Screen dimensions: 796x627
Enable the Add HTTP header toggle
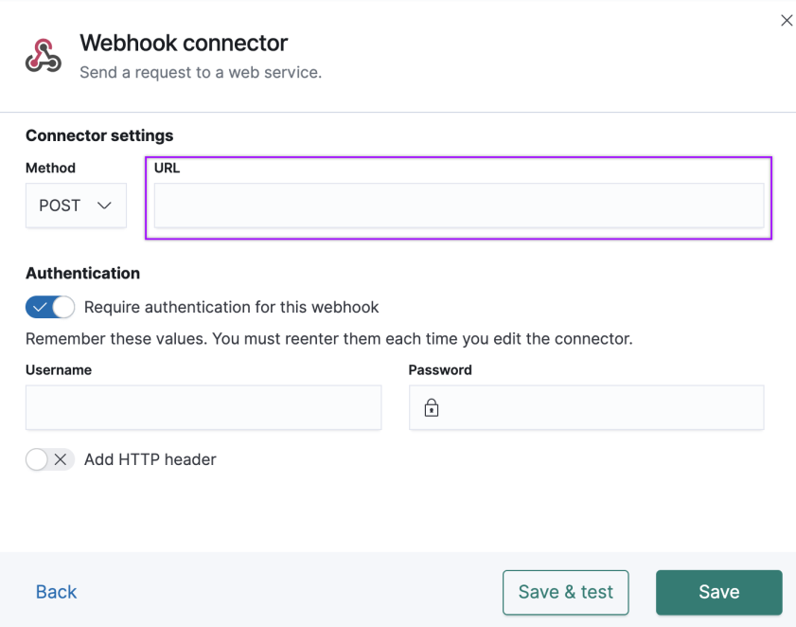(50, 459)
